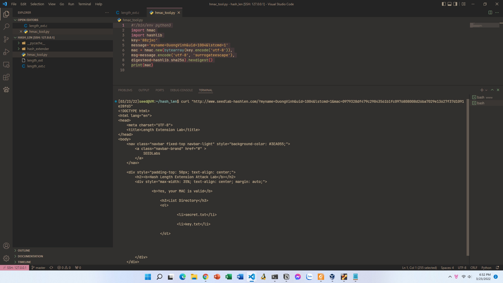
Task: Open the Remote Explorer view
Action: [x=6, y=65]
